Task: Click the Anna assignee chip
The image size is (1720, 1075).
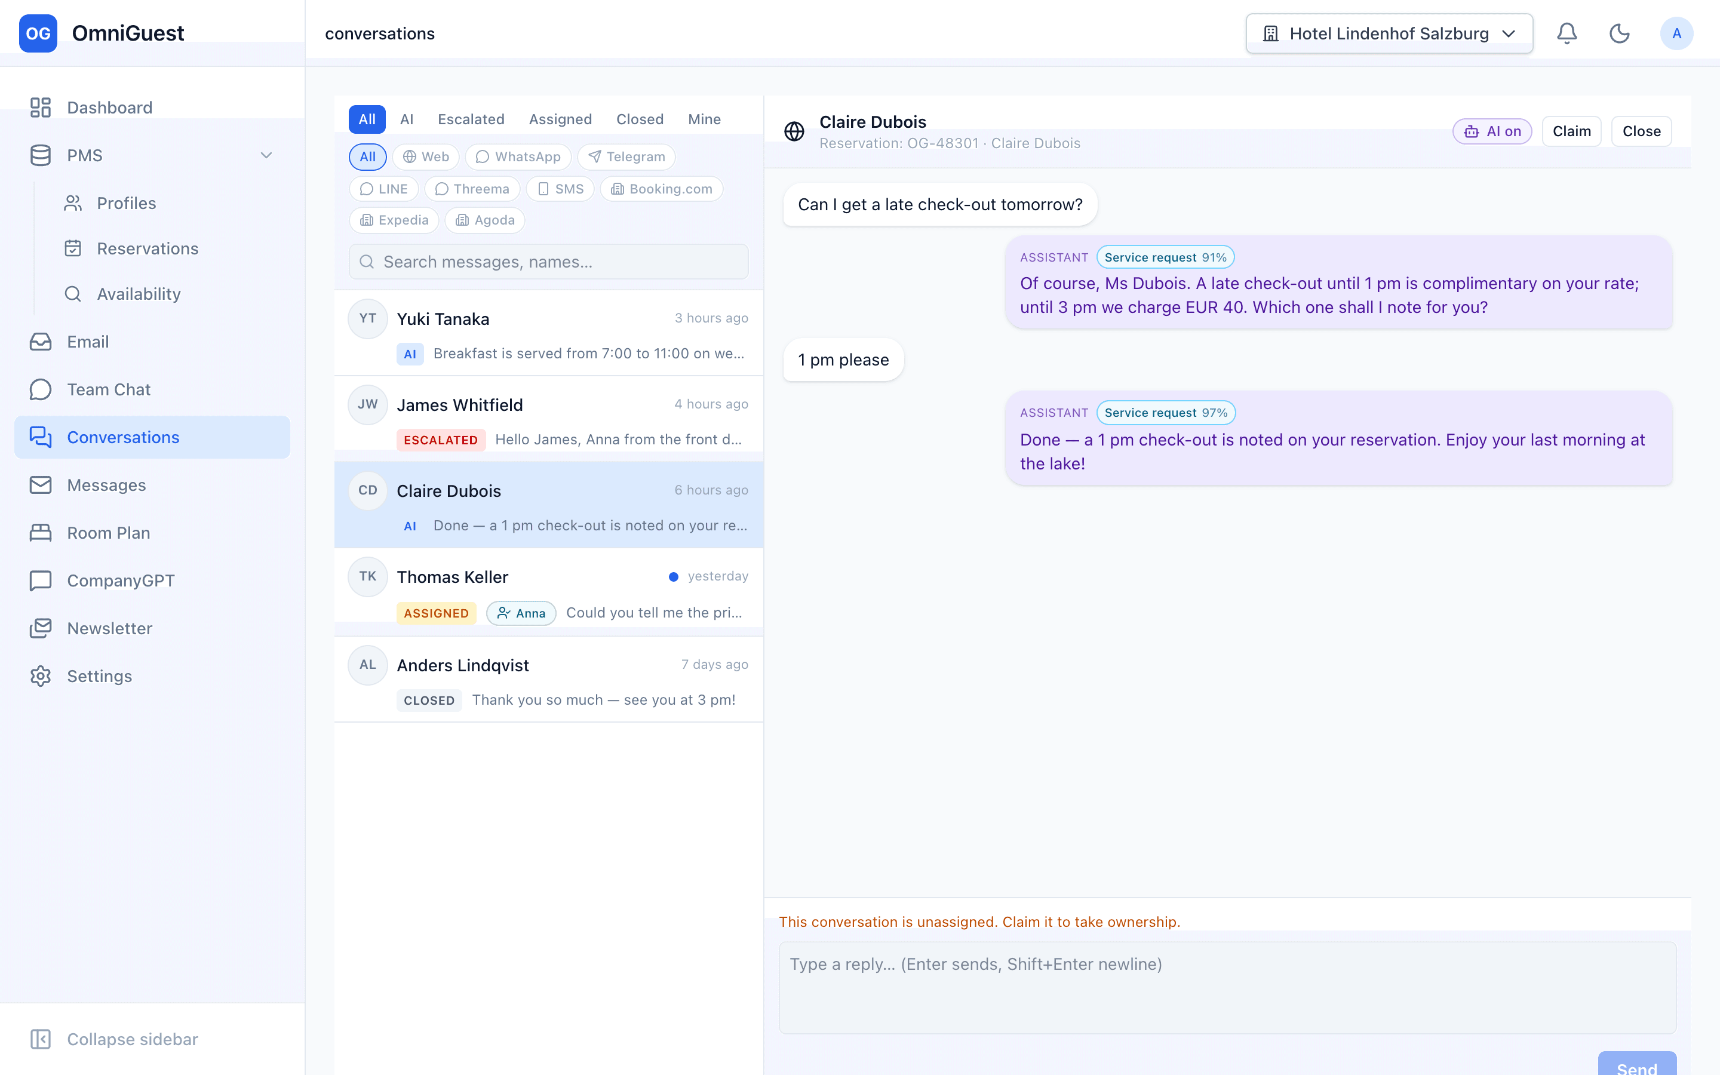Action: [521, 613]
